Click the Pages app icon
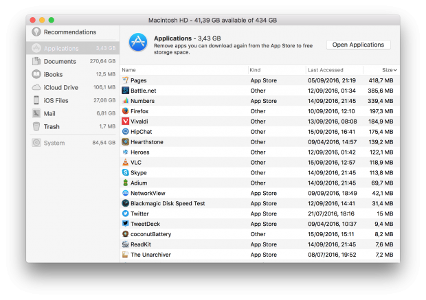This screenshot has height=300, width=426. 125,80
